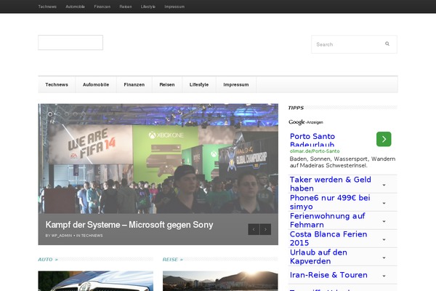Open Finanzen in the top dark bar

point(102,7)
